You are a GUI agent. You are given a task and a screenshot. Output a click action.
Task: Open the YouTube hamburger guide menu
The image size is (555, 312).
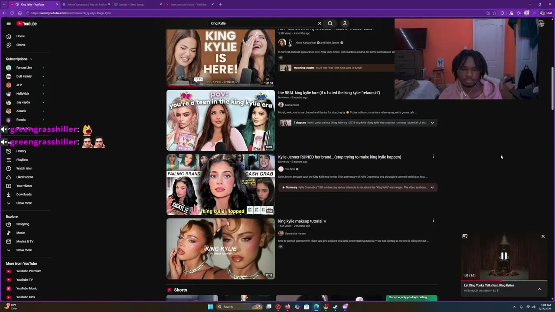(9, 23)
